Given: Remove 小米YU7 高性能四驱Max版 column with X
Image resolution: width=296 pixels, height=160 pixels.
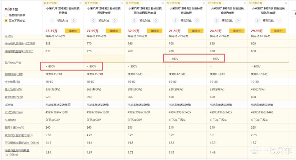Looking at the screenshot, I should point(163,3).
